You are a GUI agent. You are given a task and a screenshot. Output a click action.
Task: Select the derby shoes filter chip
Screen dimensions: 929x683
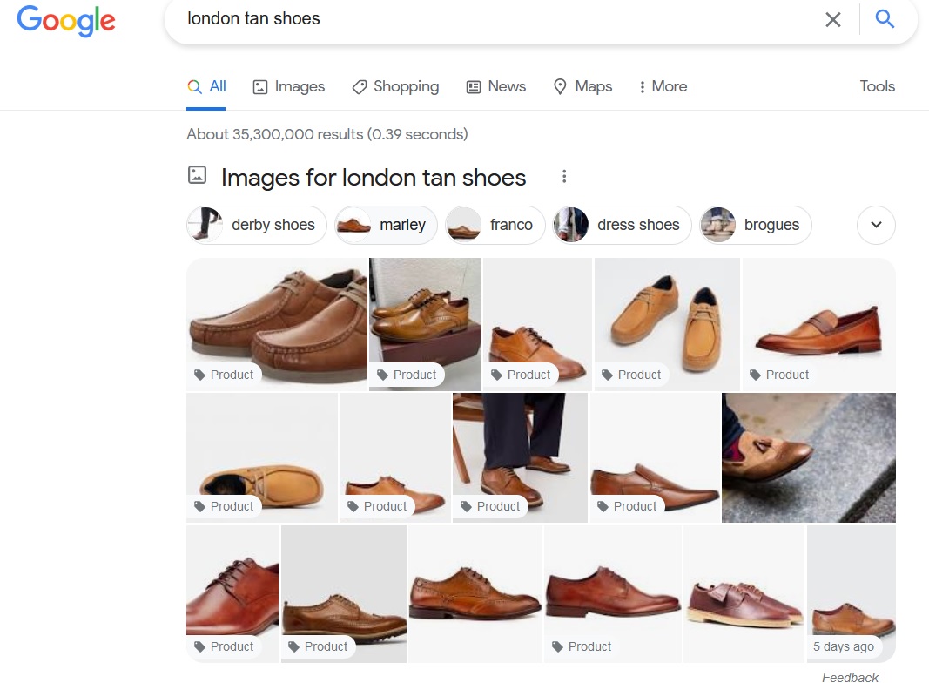[x=257, y=225]
